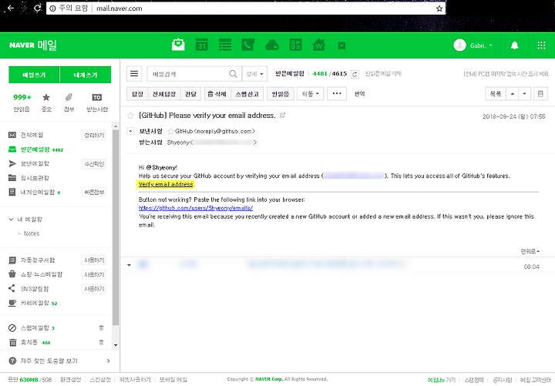Open the Naver Mail icon in top bar
Screen dimensions: 555x386
(178, 45)
